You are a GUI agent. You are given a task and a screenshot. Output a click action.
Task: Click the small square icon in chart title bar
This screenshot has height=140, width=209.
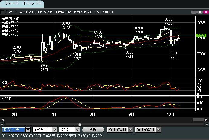[2, 12]
